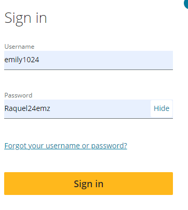Click Hide inside the password box
Viewport: 188px width, 210px height.
click(162, 108)
